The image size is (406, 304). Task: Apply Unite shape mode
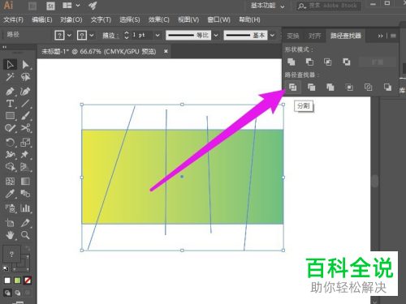[x=292, y=62]
